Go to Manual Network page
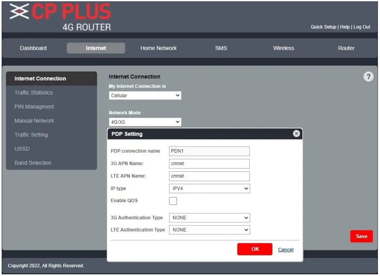 [x=34, y=121]
